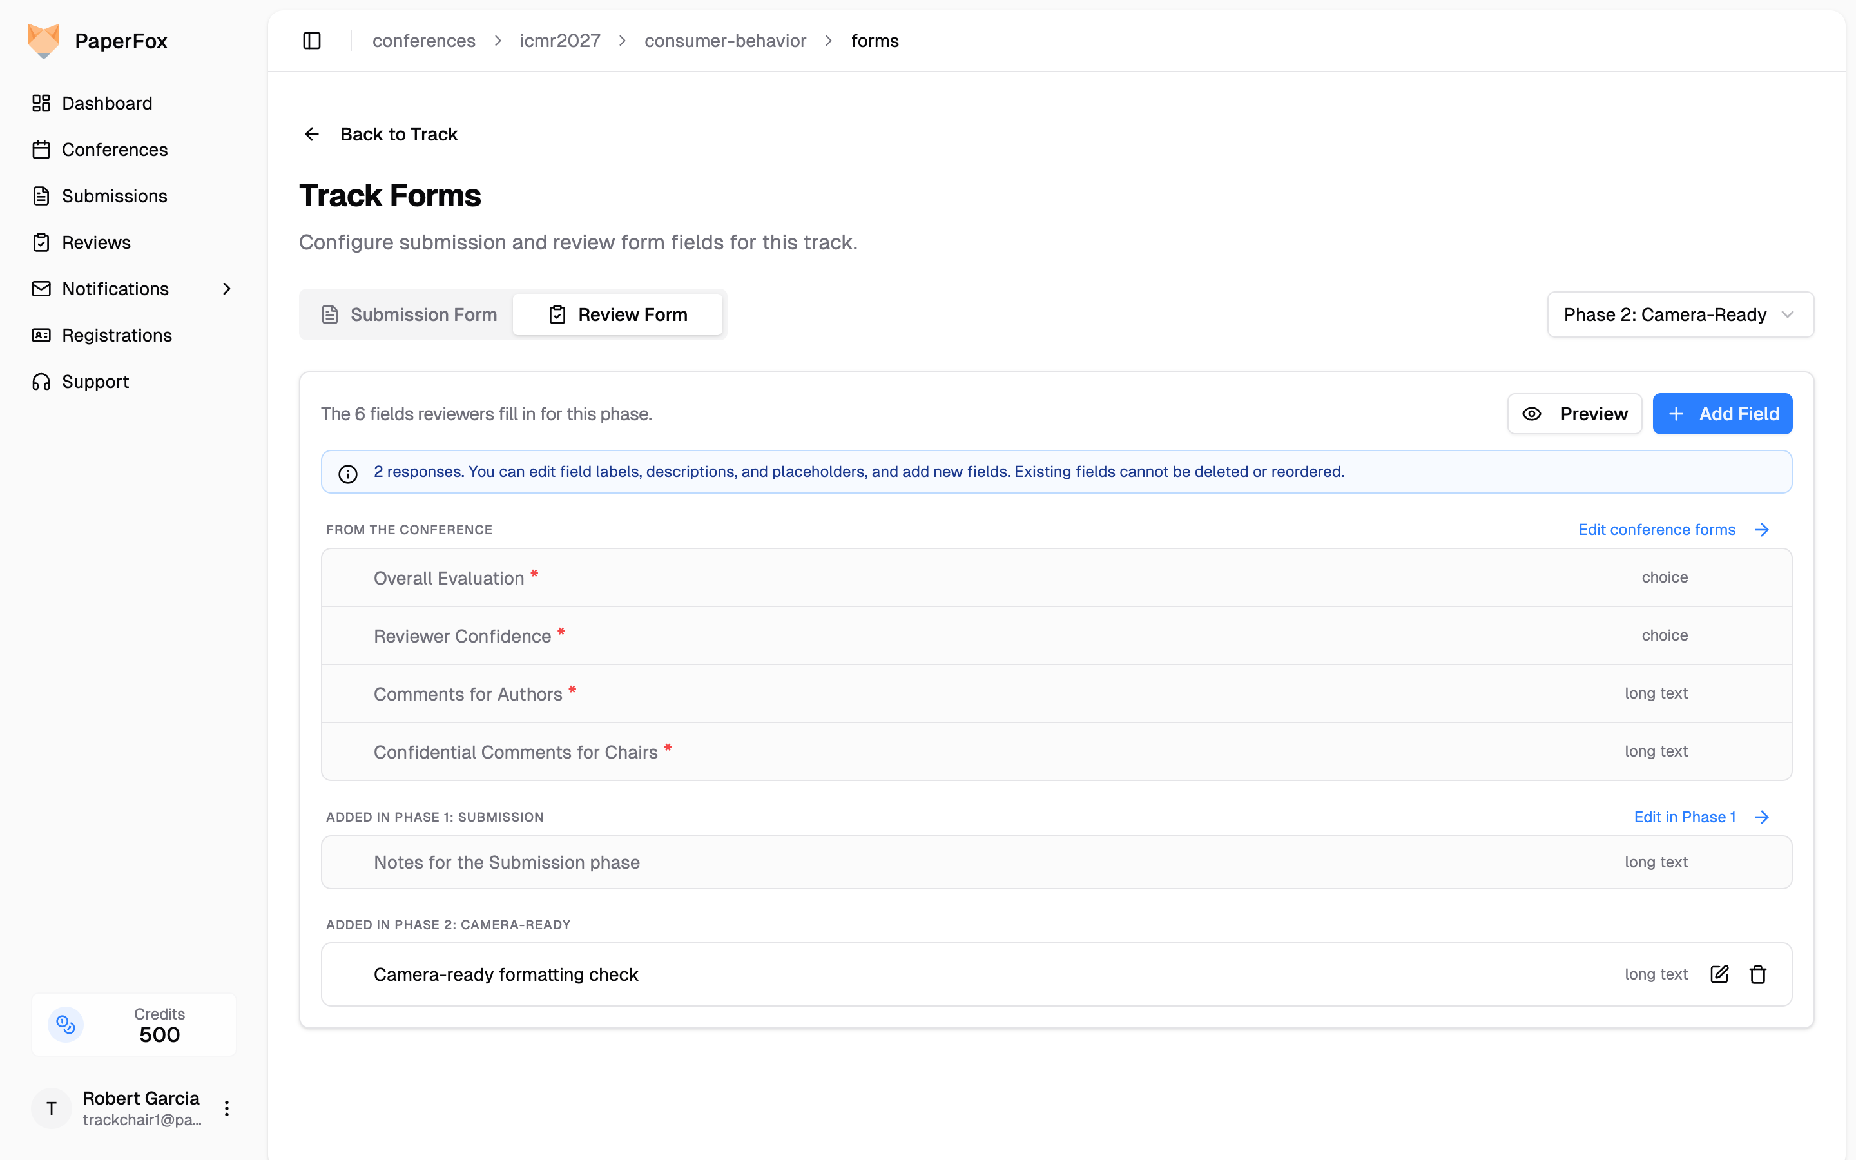This screenshot has height=1160, width=1856.
Task: Select the Comments for Authors field row
Action: (x=1057, y=693)
